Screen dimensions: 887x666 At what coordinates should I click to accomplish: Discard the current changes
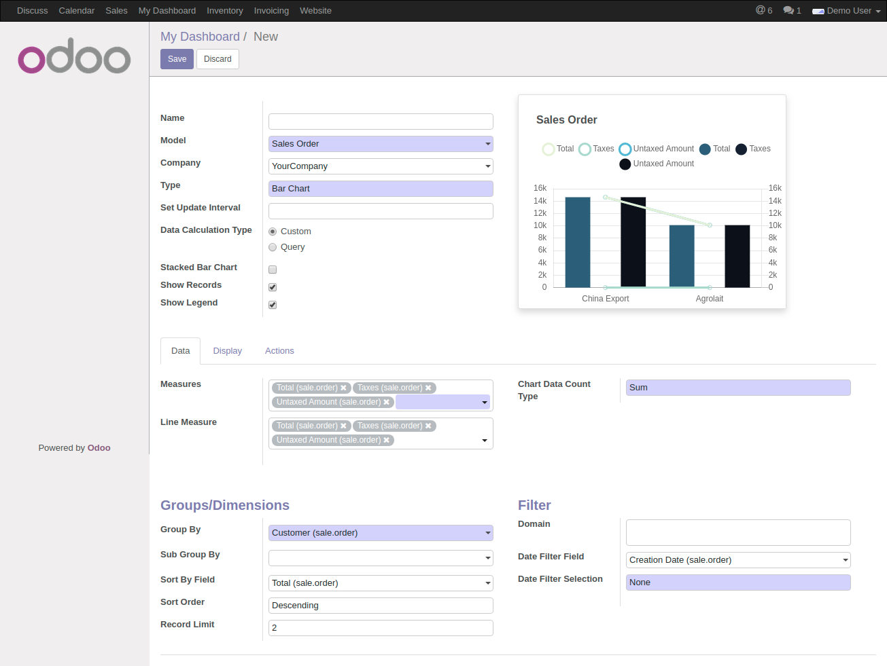pos(218,59)
